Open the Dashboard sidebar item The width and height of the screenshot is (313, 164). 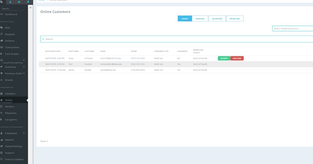coord(11,15)
